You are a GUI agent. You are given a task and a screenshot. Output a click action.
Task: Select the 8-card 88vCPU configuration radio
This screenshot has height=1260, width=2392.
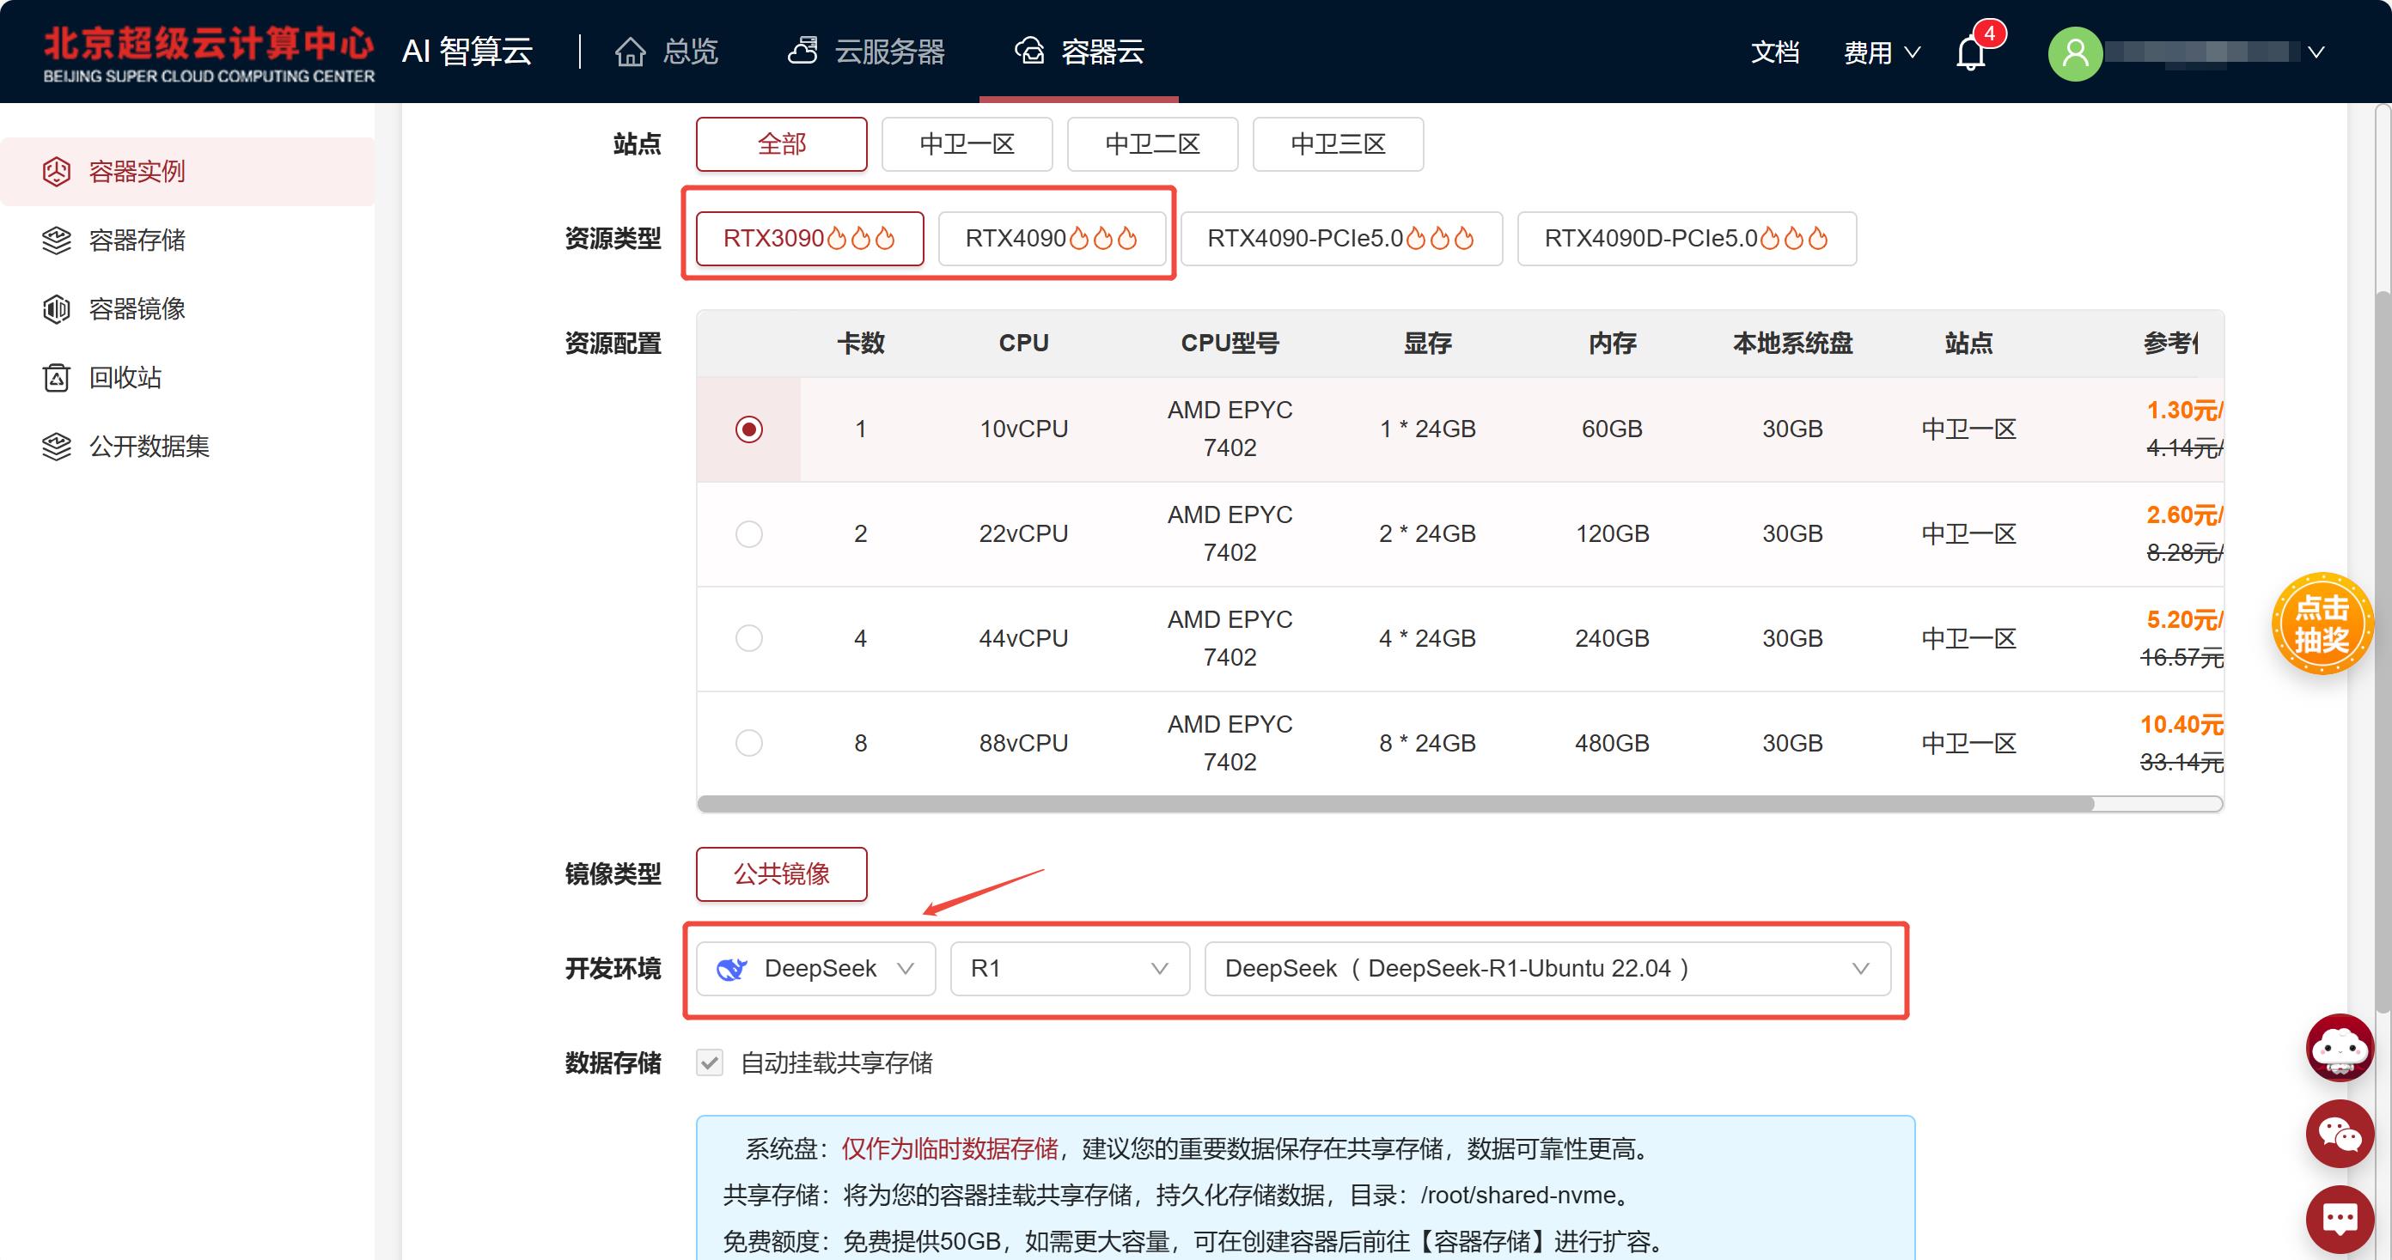tap(749, 744)
